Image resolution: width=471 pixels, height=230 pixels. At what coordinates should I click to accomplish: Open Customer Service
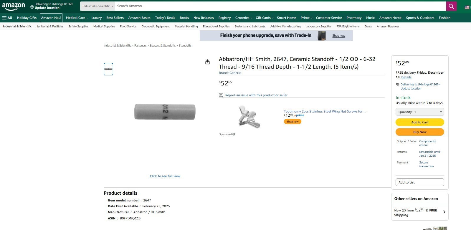(x=329, y=18)
